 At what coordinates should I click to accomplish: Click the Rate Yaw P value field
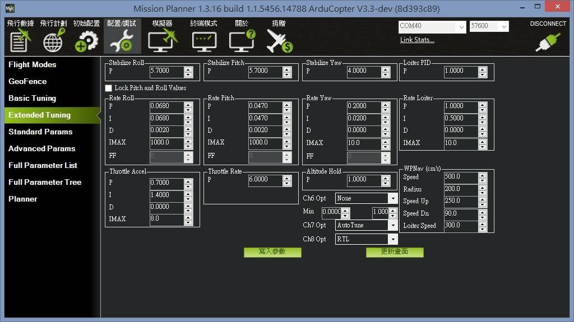pos(364,106)
